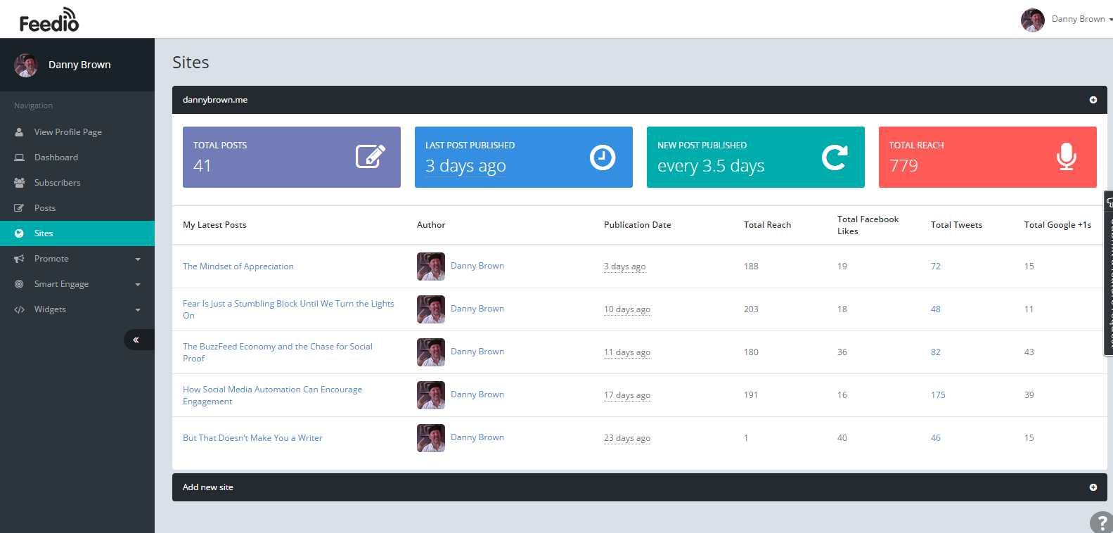Click the author avatar in BuzzFeed Economy row
Image resolution: width=1113 pixels, height=533 pixels.
pos(430,352)
